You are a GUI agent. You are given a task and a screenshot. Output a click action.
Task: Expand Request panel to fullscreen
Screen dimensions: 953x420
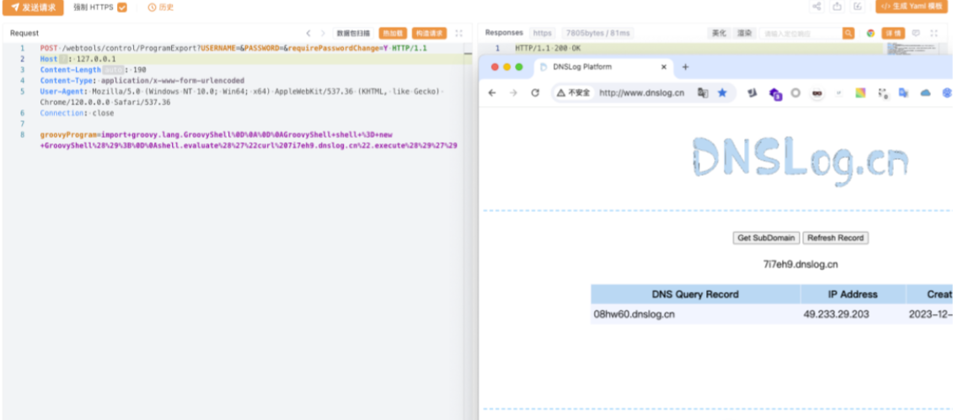(459, 34)
